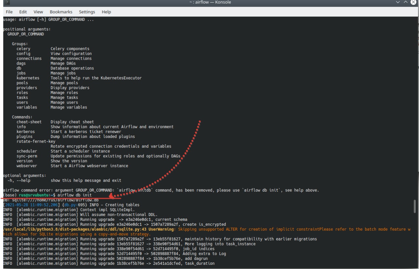Click the 'jobs' group name
Screen dimensions: 419x269
21,73
